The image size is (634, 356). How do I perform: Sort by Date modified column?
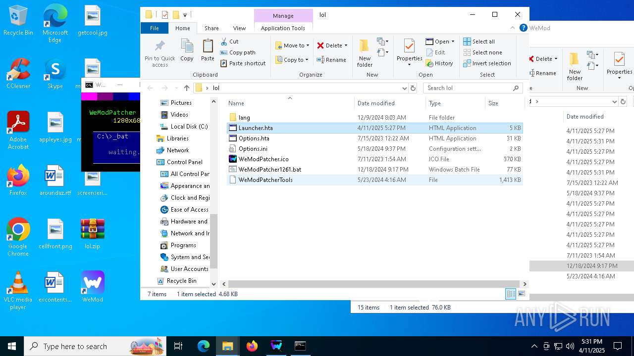pos(390,103)
